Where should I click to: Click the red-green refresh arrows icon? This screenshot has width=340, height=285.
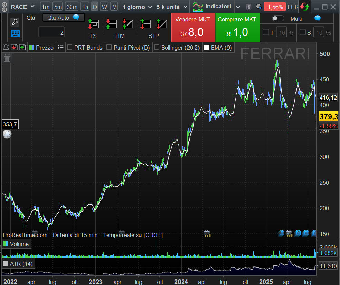click(304, 7)
